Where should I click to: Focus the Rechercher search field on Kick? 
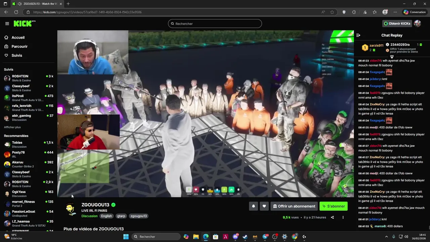coord(215,24)
